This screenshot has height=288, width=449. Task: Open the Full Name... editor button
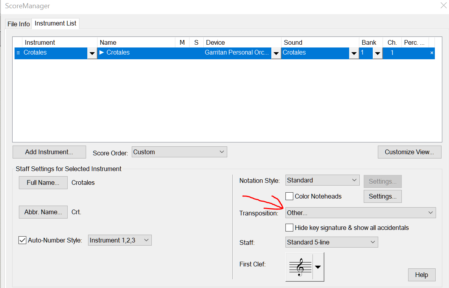click(x=43, y=182)
